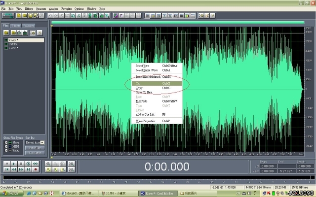Open the Effects menu in the menu bar
The height and width of the screenshot is (197, 316).
(x=29, y=9)
